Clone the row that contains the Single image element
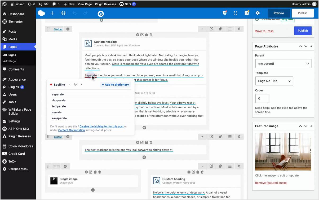The image size is (319, 200). click(x=220, y=166)
